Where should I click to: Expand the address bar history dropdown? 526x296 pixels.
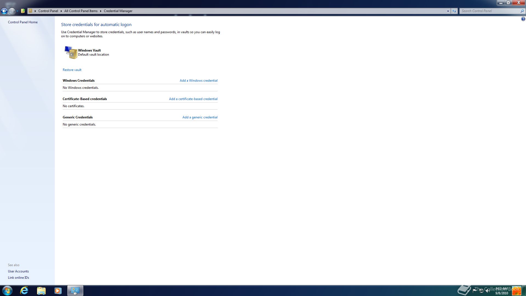[448, 11]
